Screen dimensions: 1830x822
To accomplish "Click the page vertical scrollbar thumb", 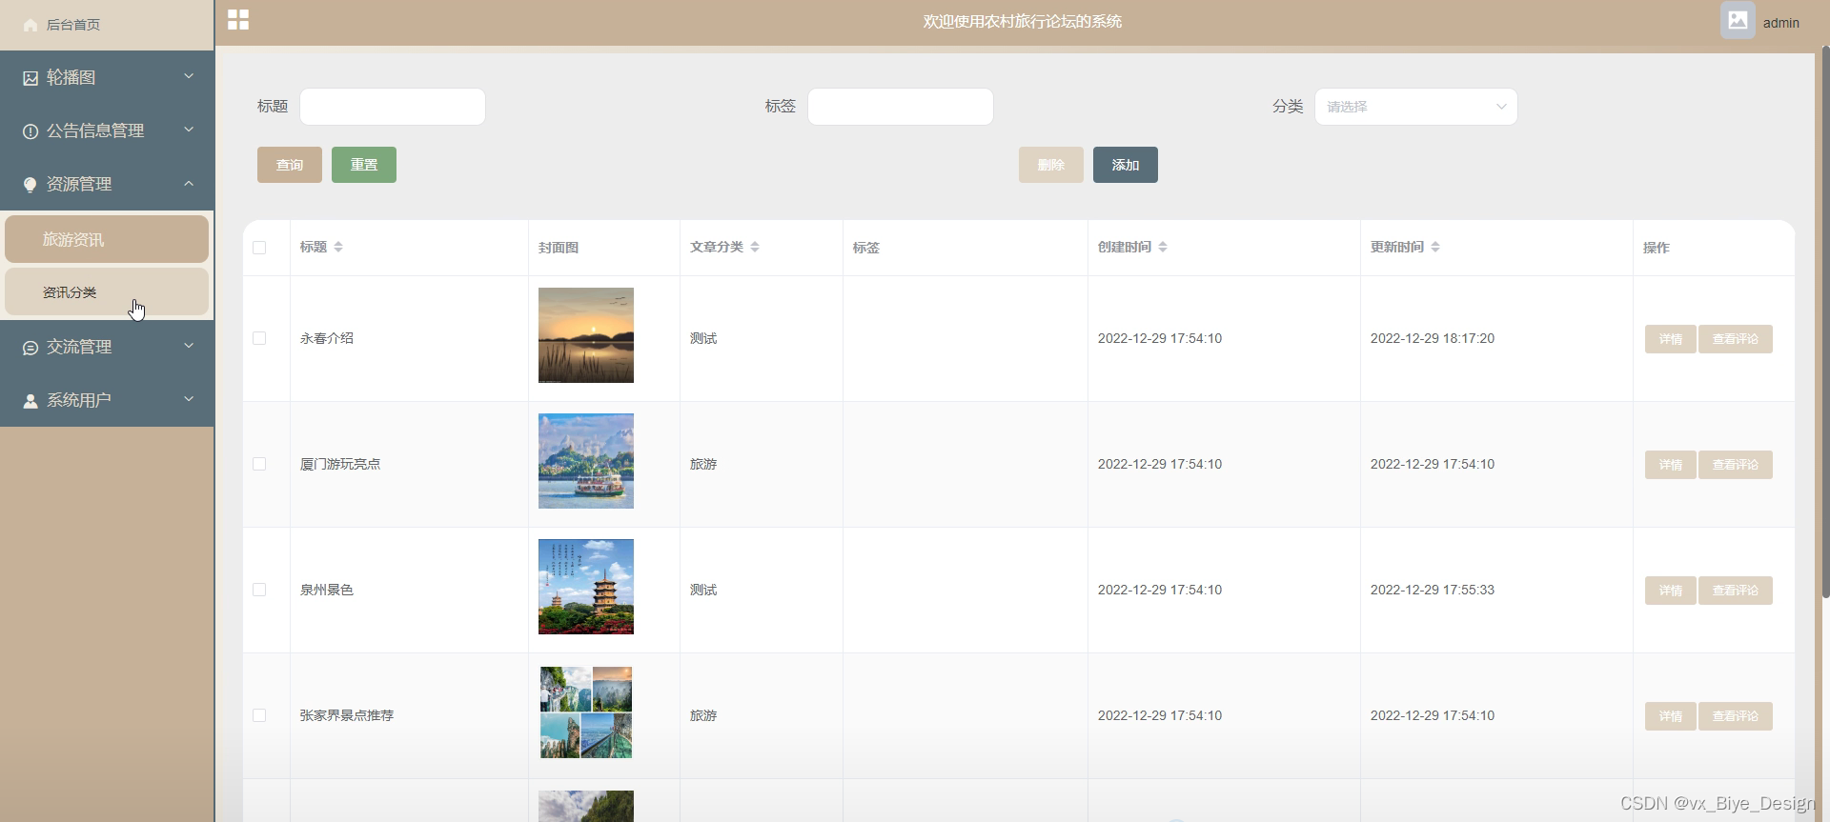I will pos(1825,324).
